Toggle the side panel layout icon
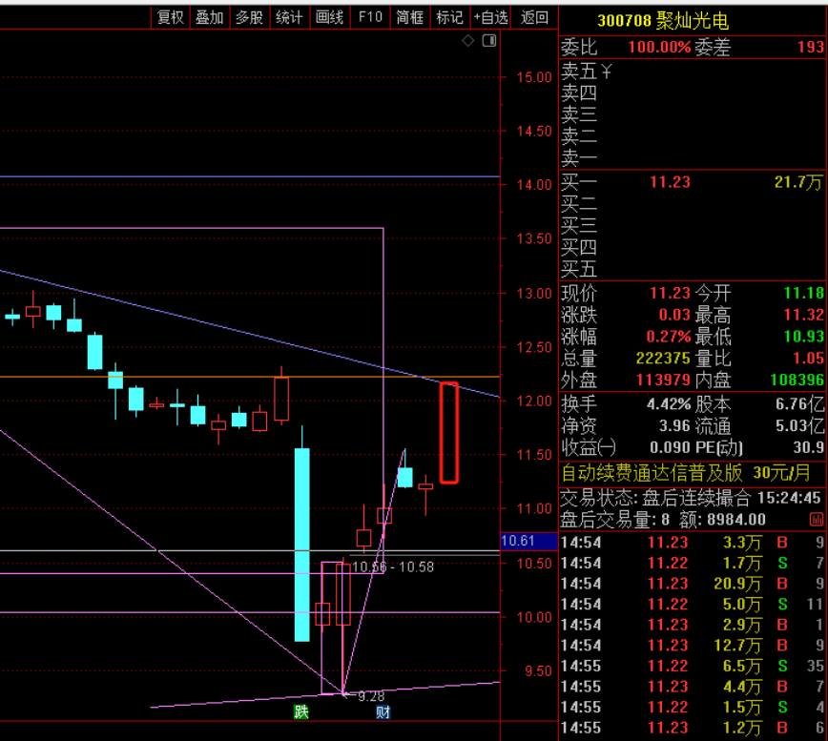The width and height of the screenshot is (828, 741). pyautogui.click(x=489, y=41)
